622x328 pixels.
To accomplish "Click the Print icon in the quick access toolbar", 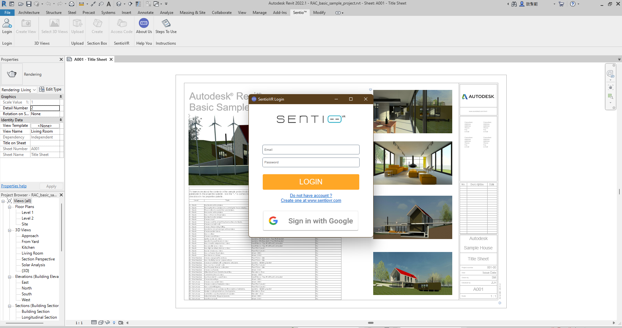I will tap(72, 4).
